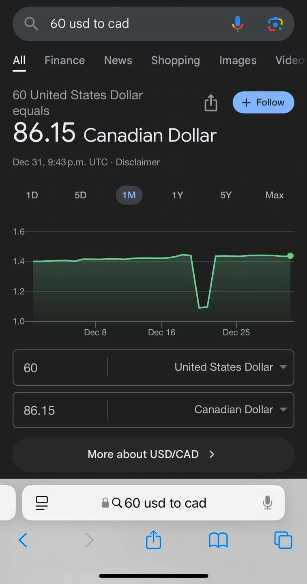
Task: Select the 1D chart range
Action: 32,195
